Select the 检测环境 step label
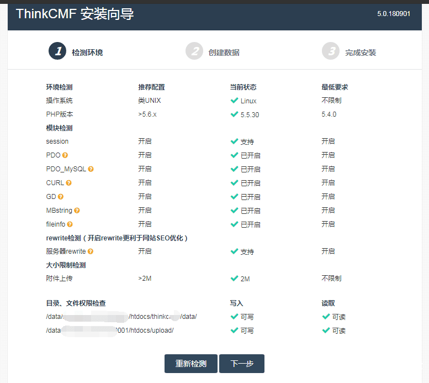429x383 pixels. (87, 53)
